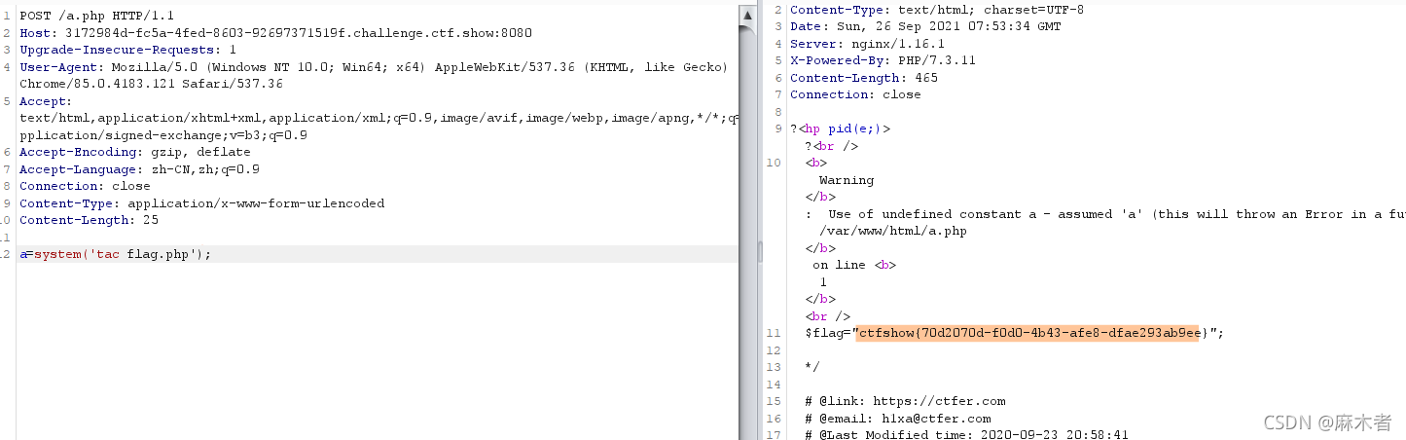Click the 'Chrome/85.0.4183.121 Safari/537.36' line

[x=151, y=84]
